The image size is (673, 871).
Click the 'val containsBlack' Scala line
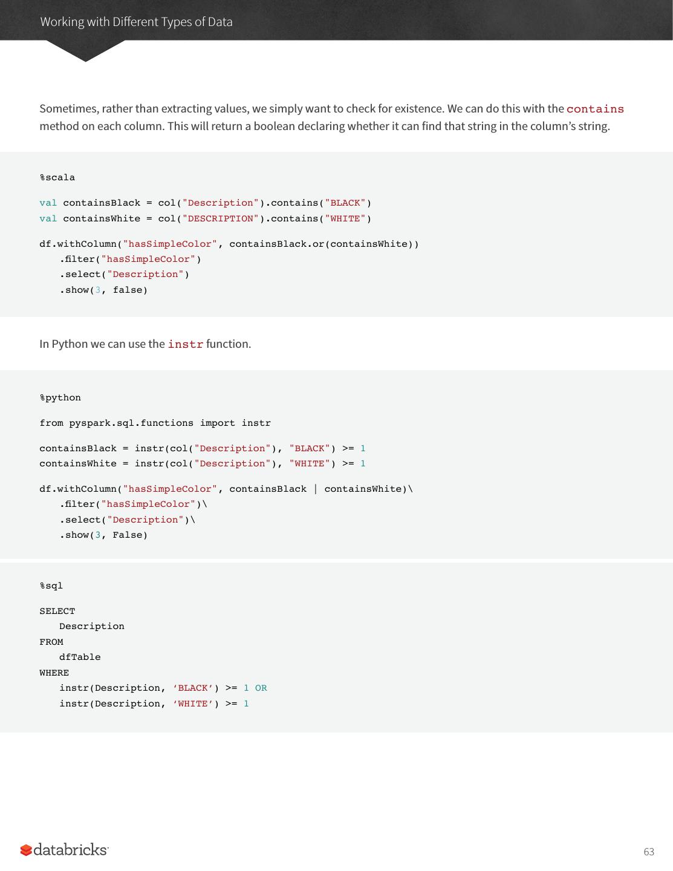click(x=205, y=203)
